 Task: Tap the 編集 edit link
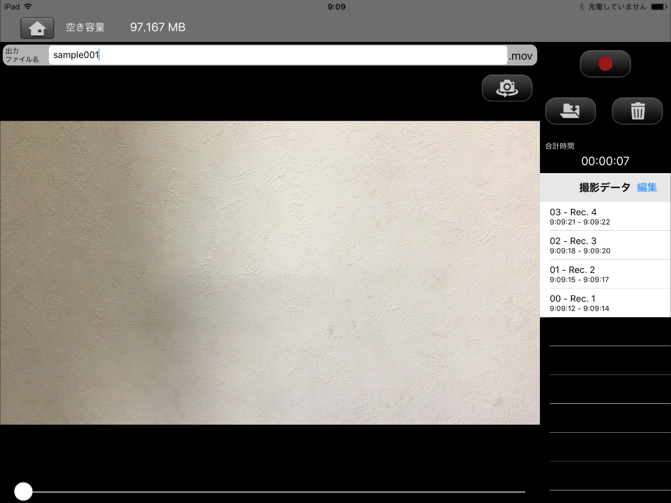(647, 188)
